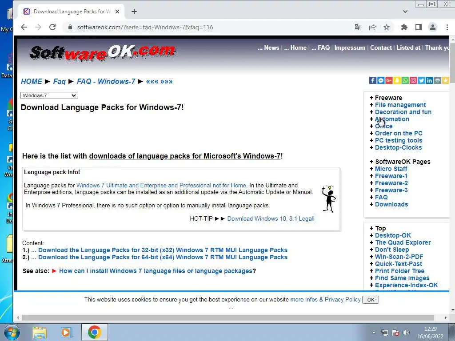Open the tab search chevron

tap(405, 12)
